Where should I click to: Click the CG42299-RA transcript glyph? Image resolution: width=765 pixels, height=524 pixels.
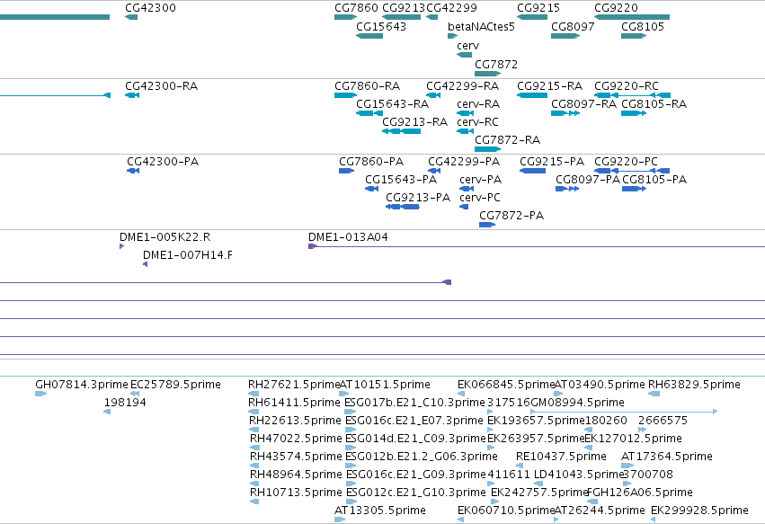[433, 95]
